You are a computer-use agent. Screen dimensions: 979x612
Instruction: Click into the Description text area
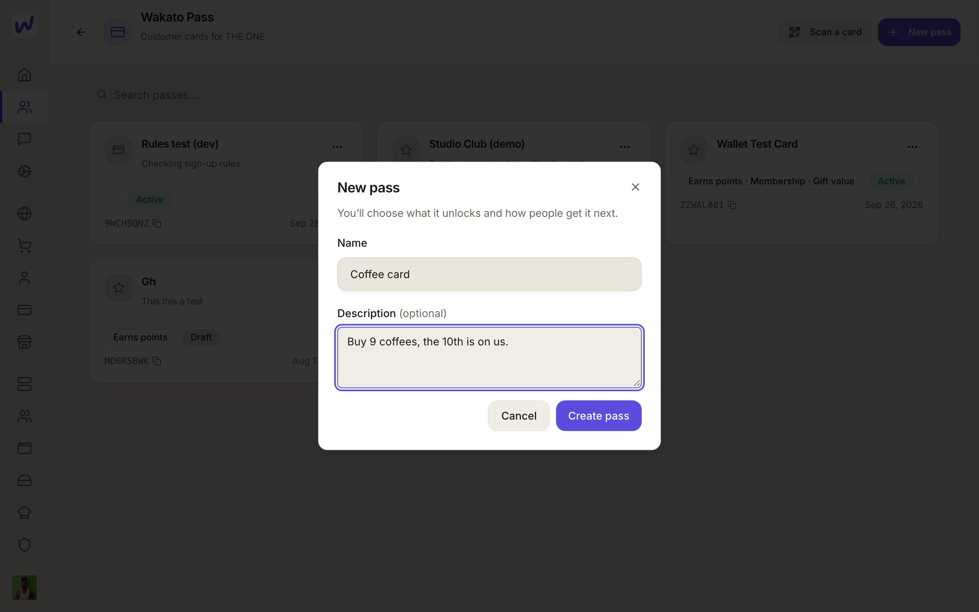[489, 357]
